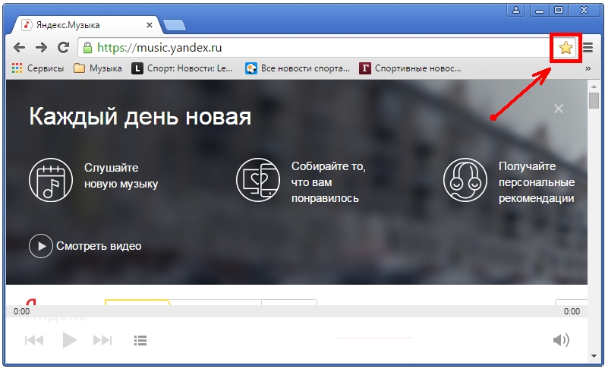Close the Яндекс.Музыка tab
Screen dimensions: 605x369
[150, 25]
